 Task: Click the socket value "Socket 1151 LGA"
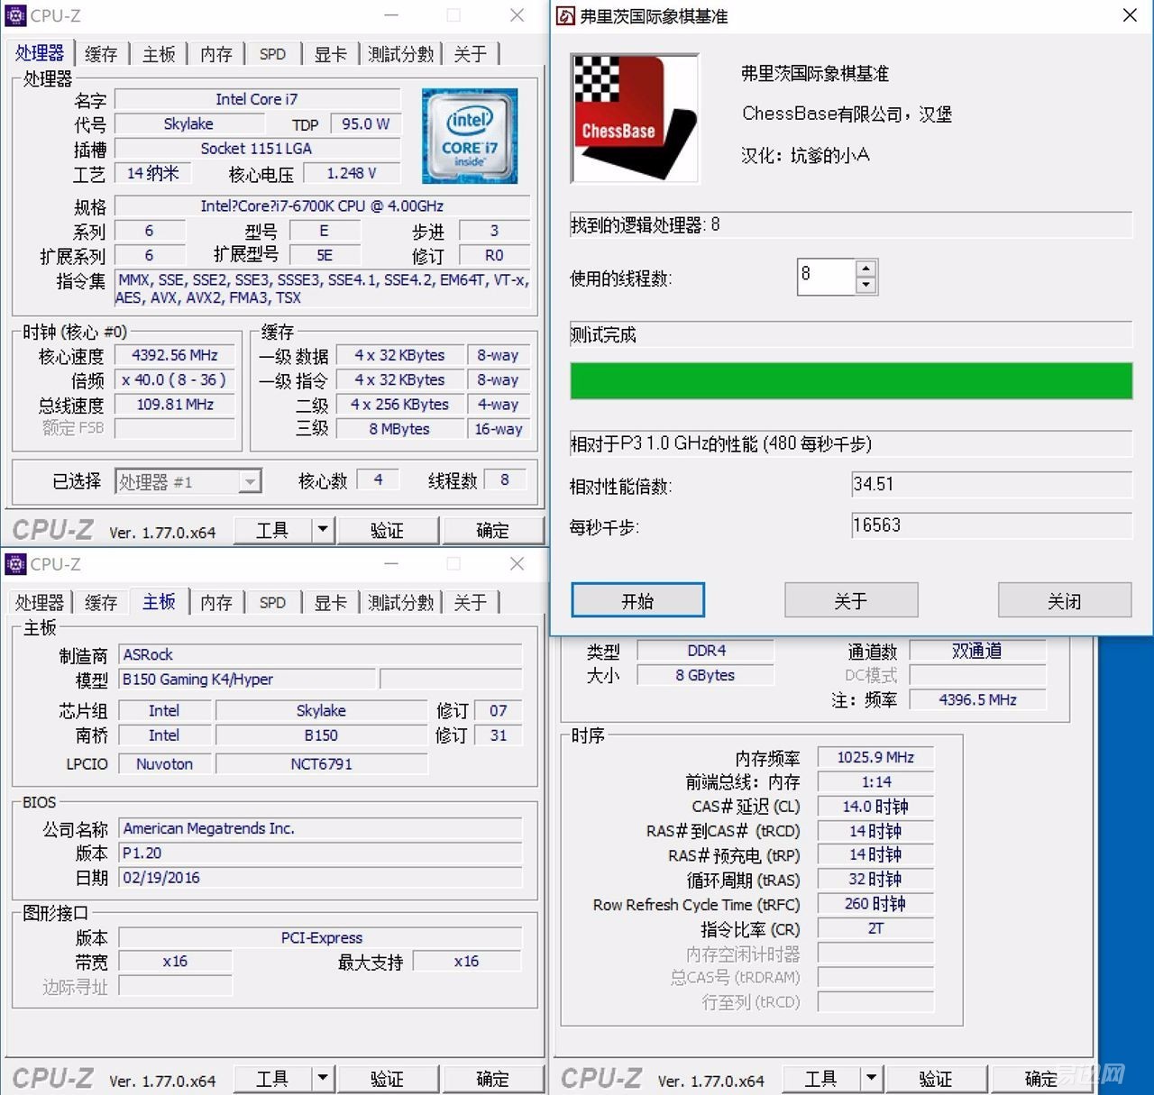257,149
